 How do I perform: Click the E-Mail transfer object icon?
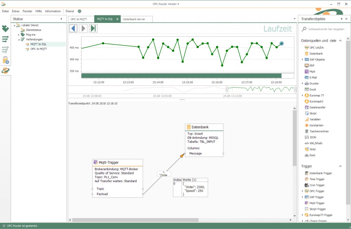[307, 78]
